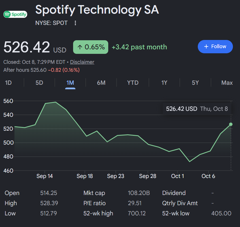This screenshot has height=227, width=240.
Task: Click the low value 512.79
Action: coord(48,213)
